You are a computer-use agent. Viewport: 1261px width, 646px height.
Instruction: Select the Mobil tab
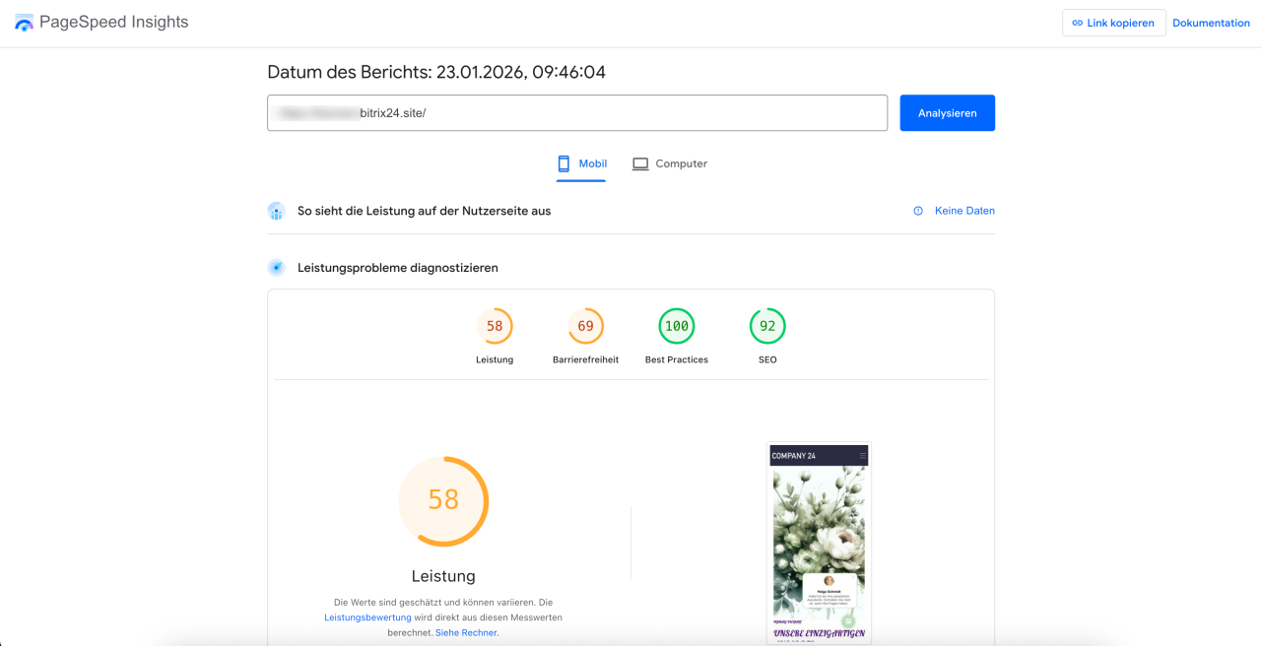click(x=581, y=163)
